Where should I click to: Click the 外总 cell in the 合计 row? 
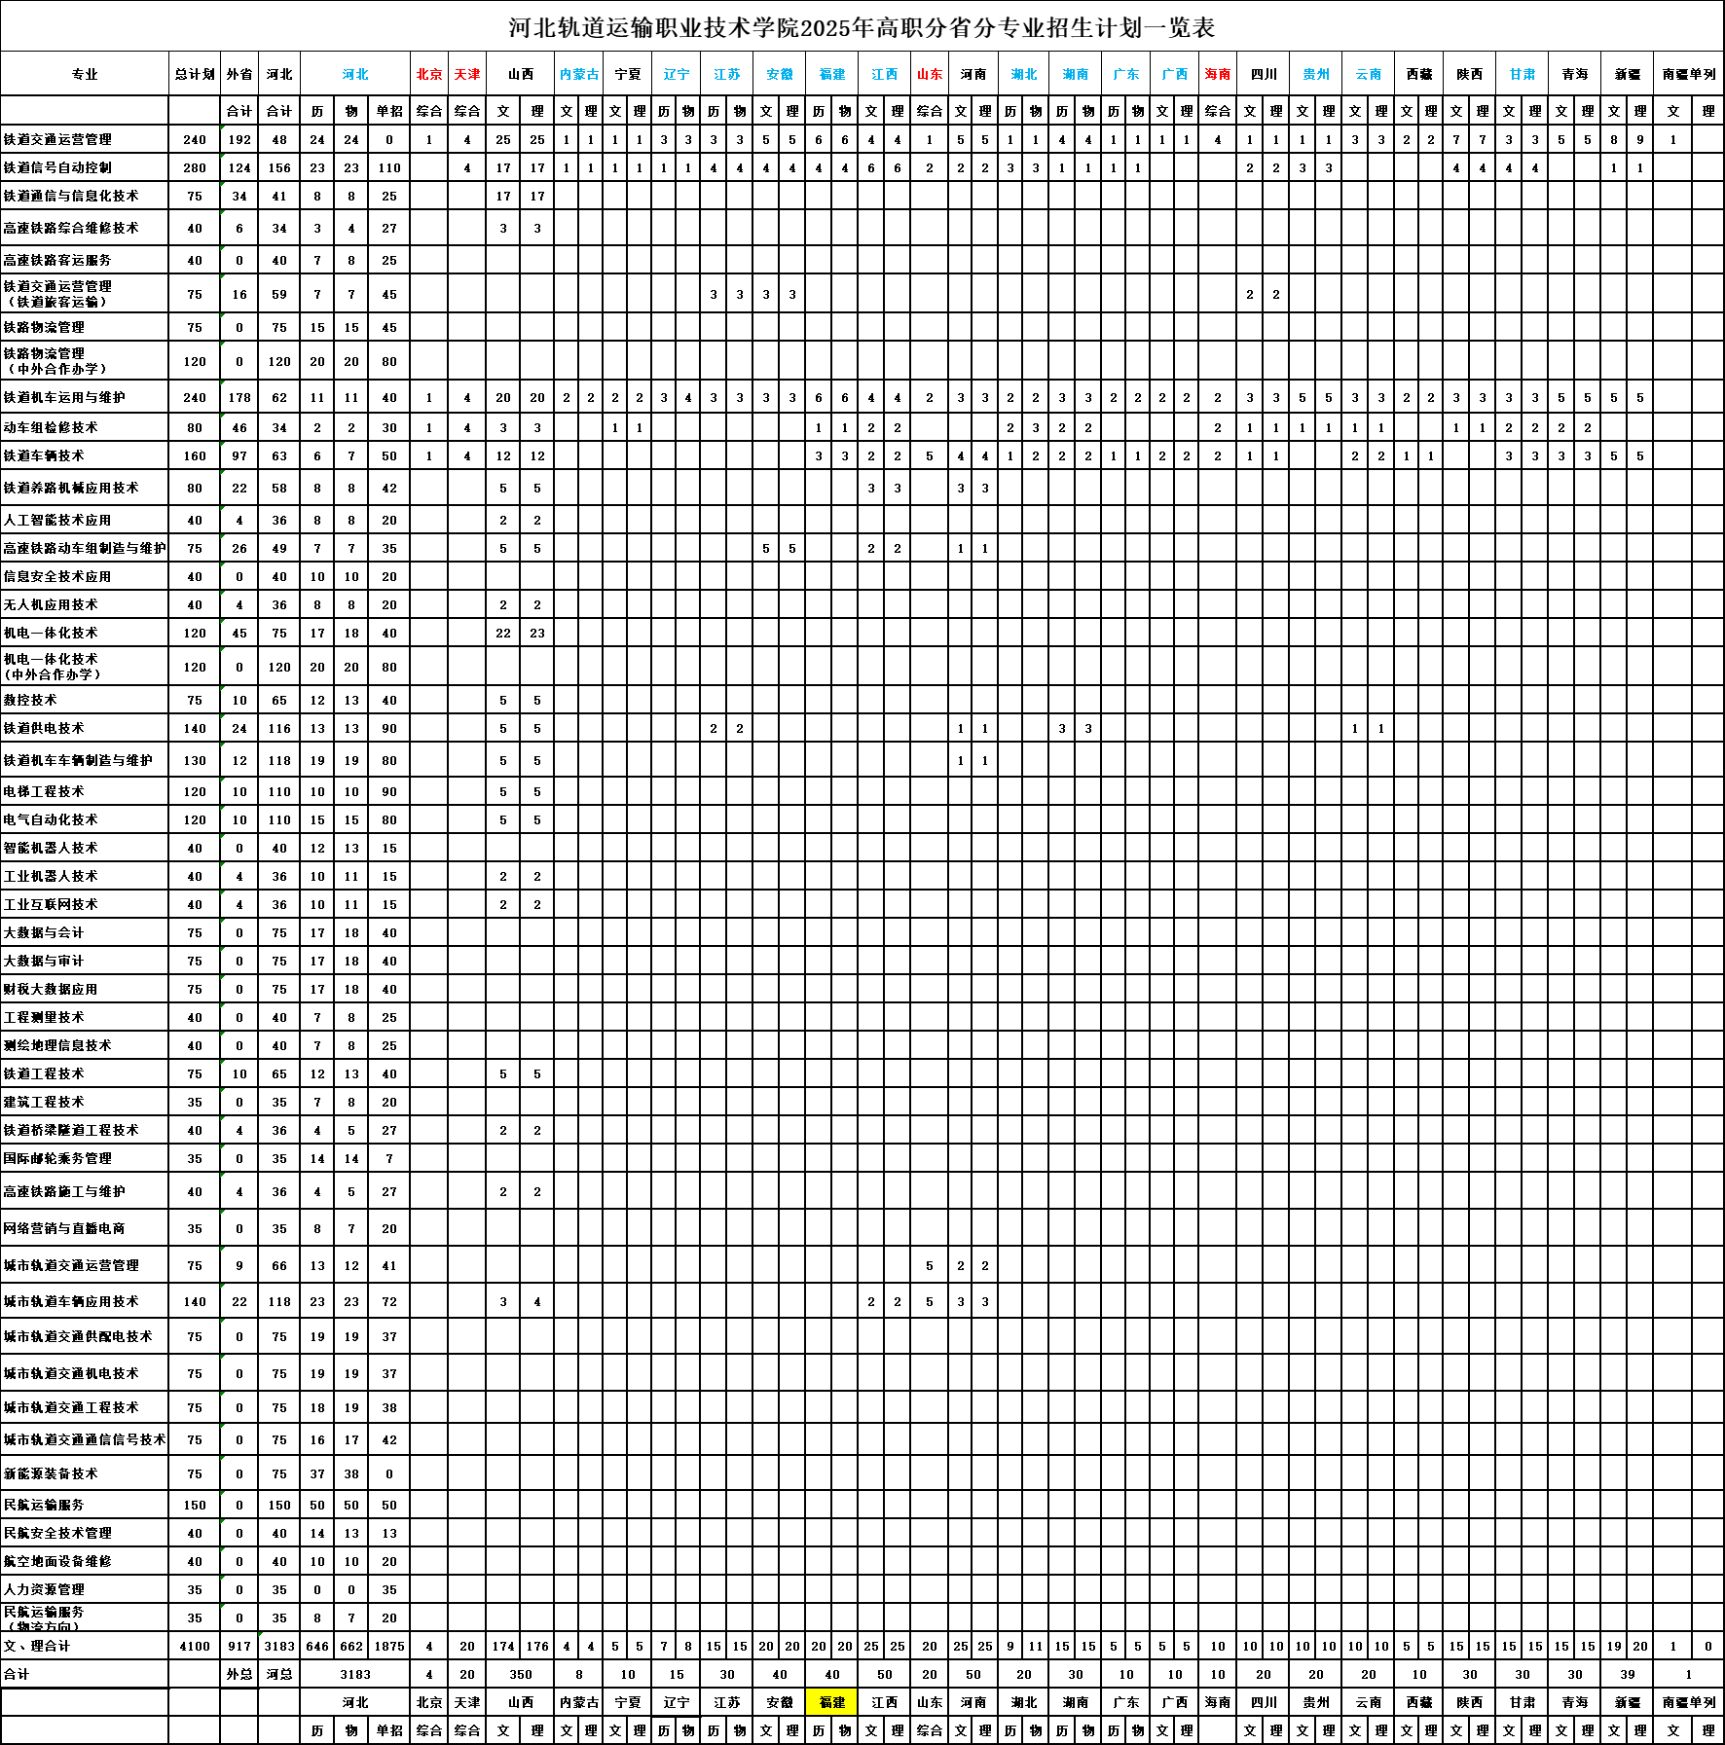[239, 1674]
